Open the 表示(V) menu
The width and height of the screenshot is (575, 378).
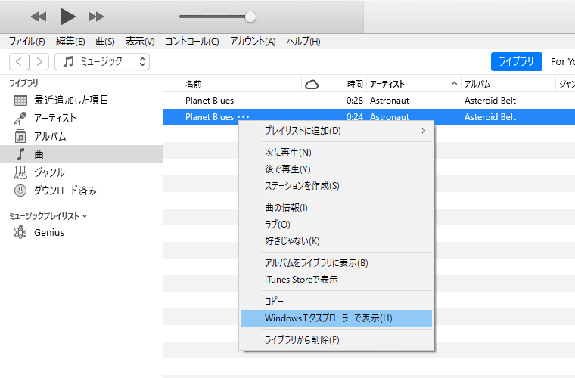coord(140,42)
